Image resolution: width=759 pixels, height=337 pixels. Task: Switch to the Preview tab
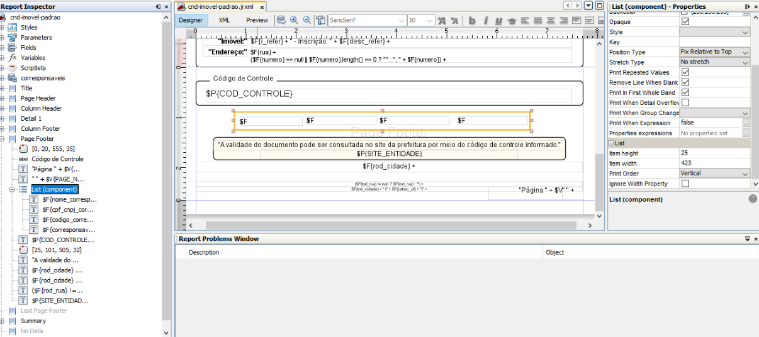point(257,20)
